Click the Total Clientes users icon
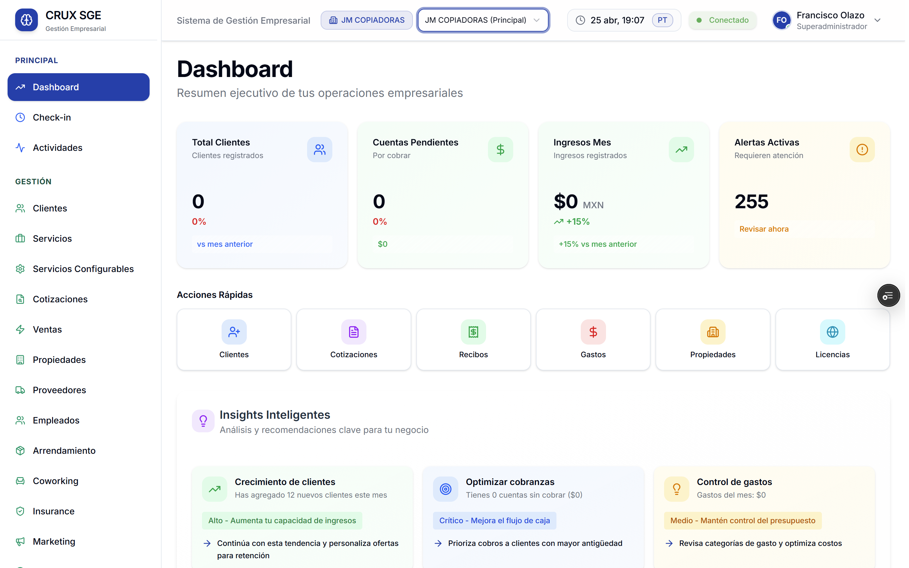The width and height of the screenshot is (909, 568). click(320, 150)
